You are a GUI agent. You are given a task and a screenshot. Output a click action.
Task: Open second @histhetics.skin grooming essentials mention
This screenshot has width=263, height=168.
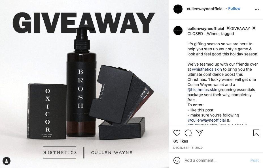(x=202, y=90)
